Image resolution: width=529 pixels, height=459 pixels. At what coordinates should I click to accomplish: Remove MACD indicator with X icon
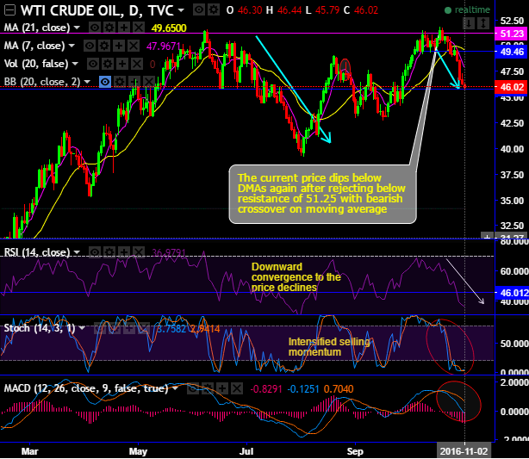[237, 388]
